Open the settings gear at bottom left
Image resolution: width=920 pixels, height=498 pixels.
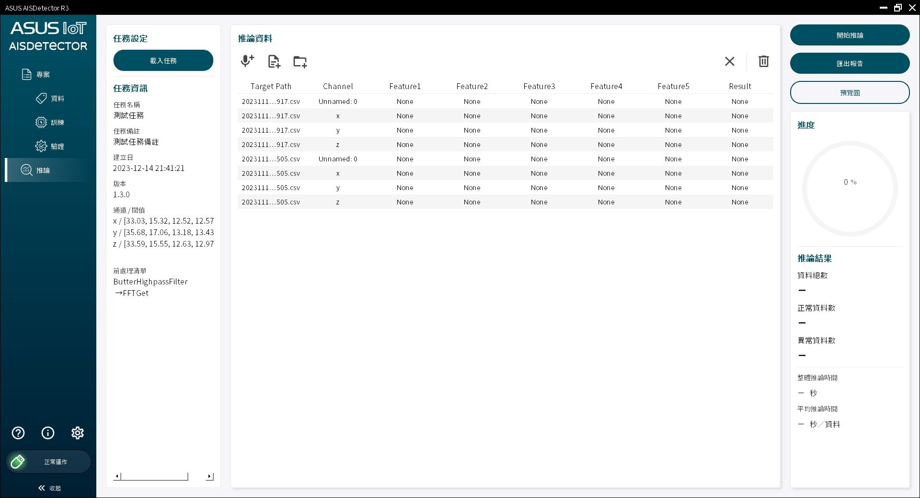click(78, 433)
